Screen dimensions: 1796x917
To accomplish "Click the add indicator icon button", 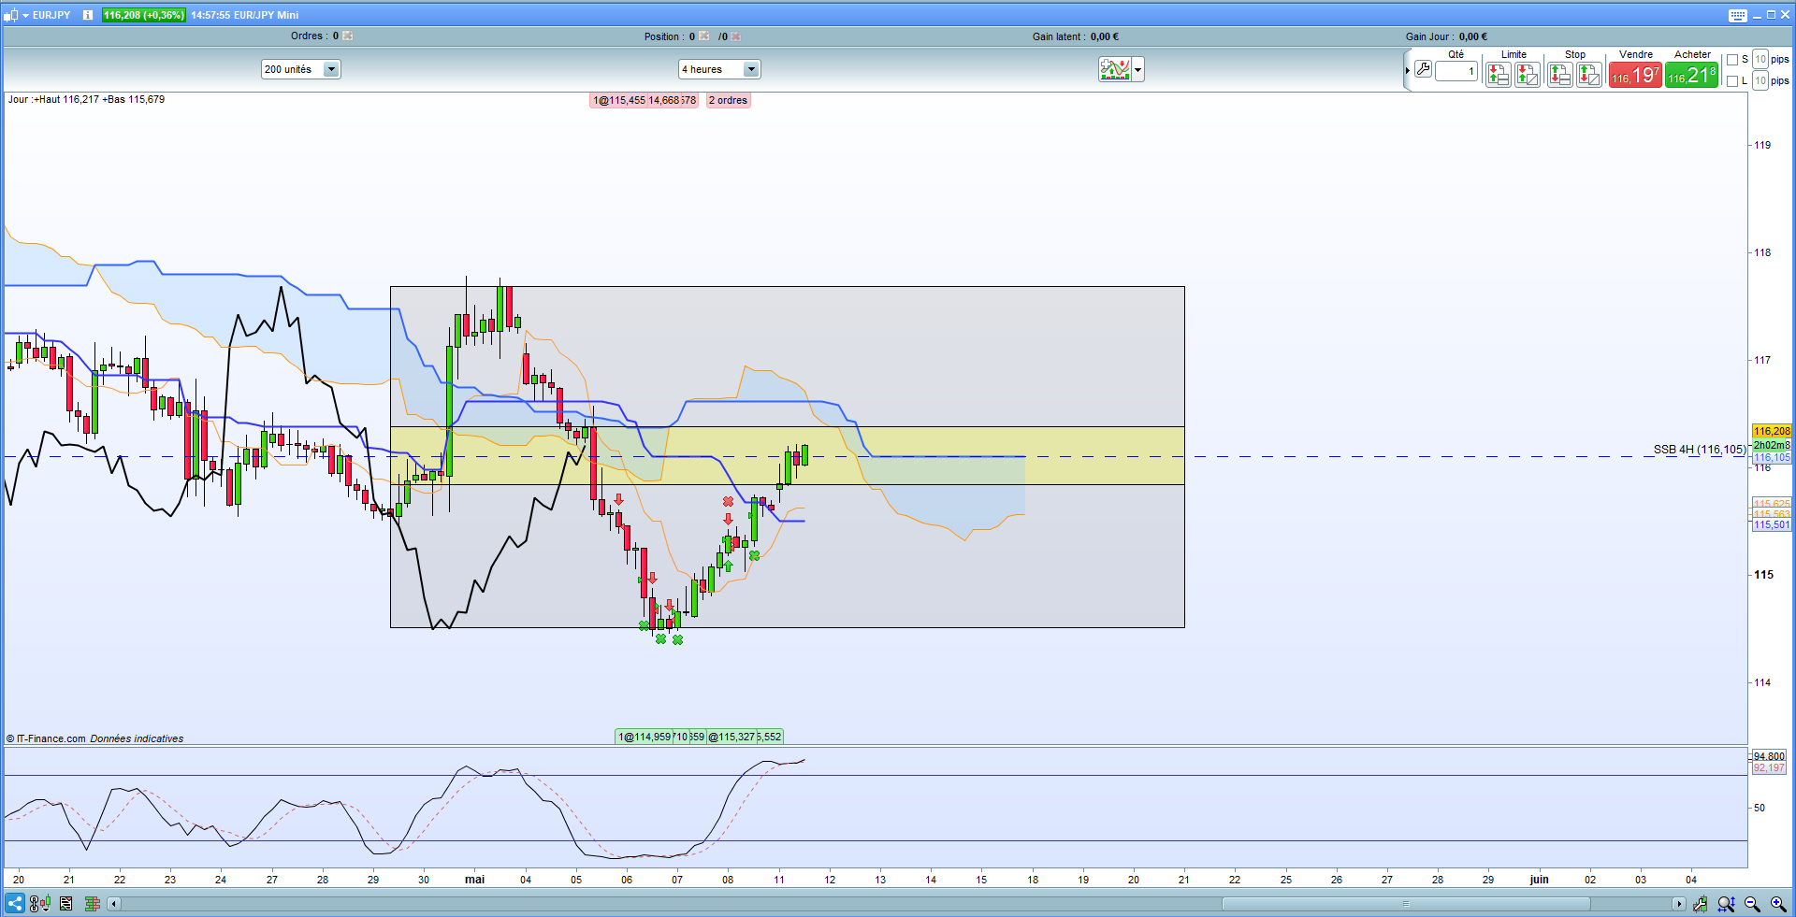I will pos(1115,69).
